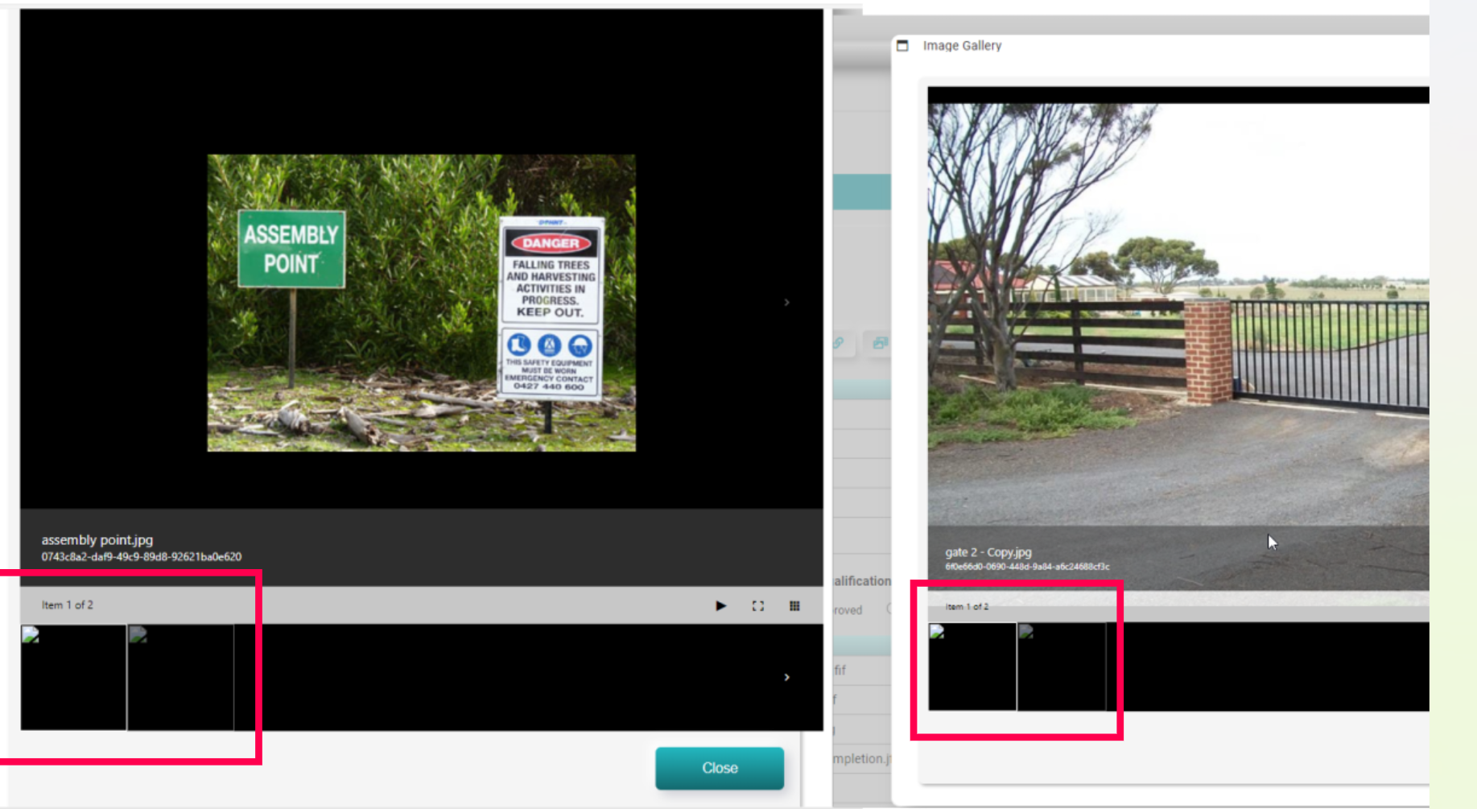Click the Item 1 of 2 counter below the gate photo
Viewport: 1477px width, 809px height.
point(967,606)
